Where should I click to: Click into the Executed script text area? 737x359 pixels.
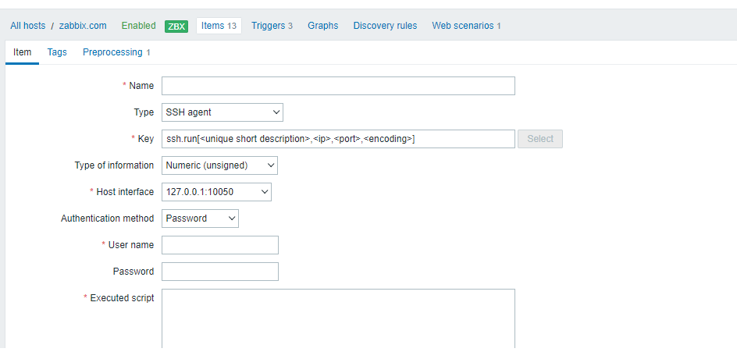click(x=338, y=318)
